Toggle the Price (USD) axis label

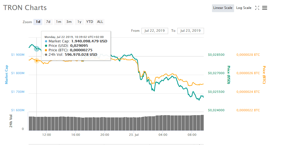click(229, 74)
